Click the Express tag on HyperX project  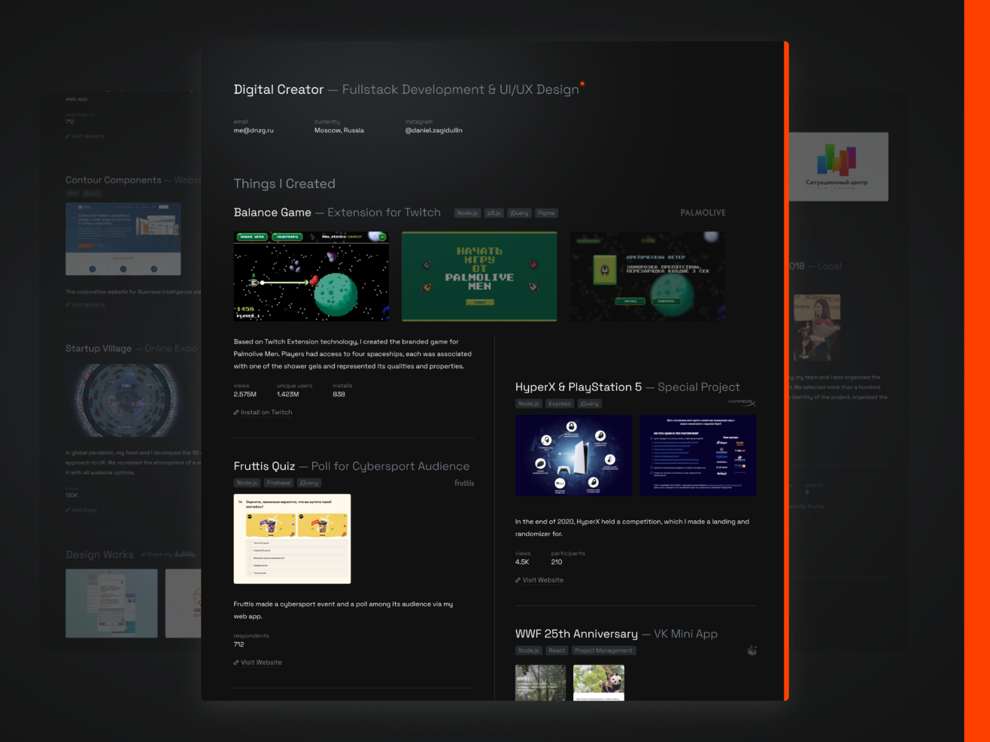click(x=559, y=404)
